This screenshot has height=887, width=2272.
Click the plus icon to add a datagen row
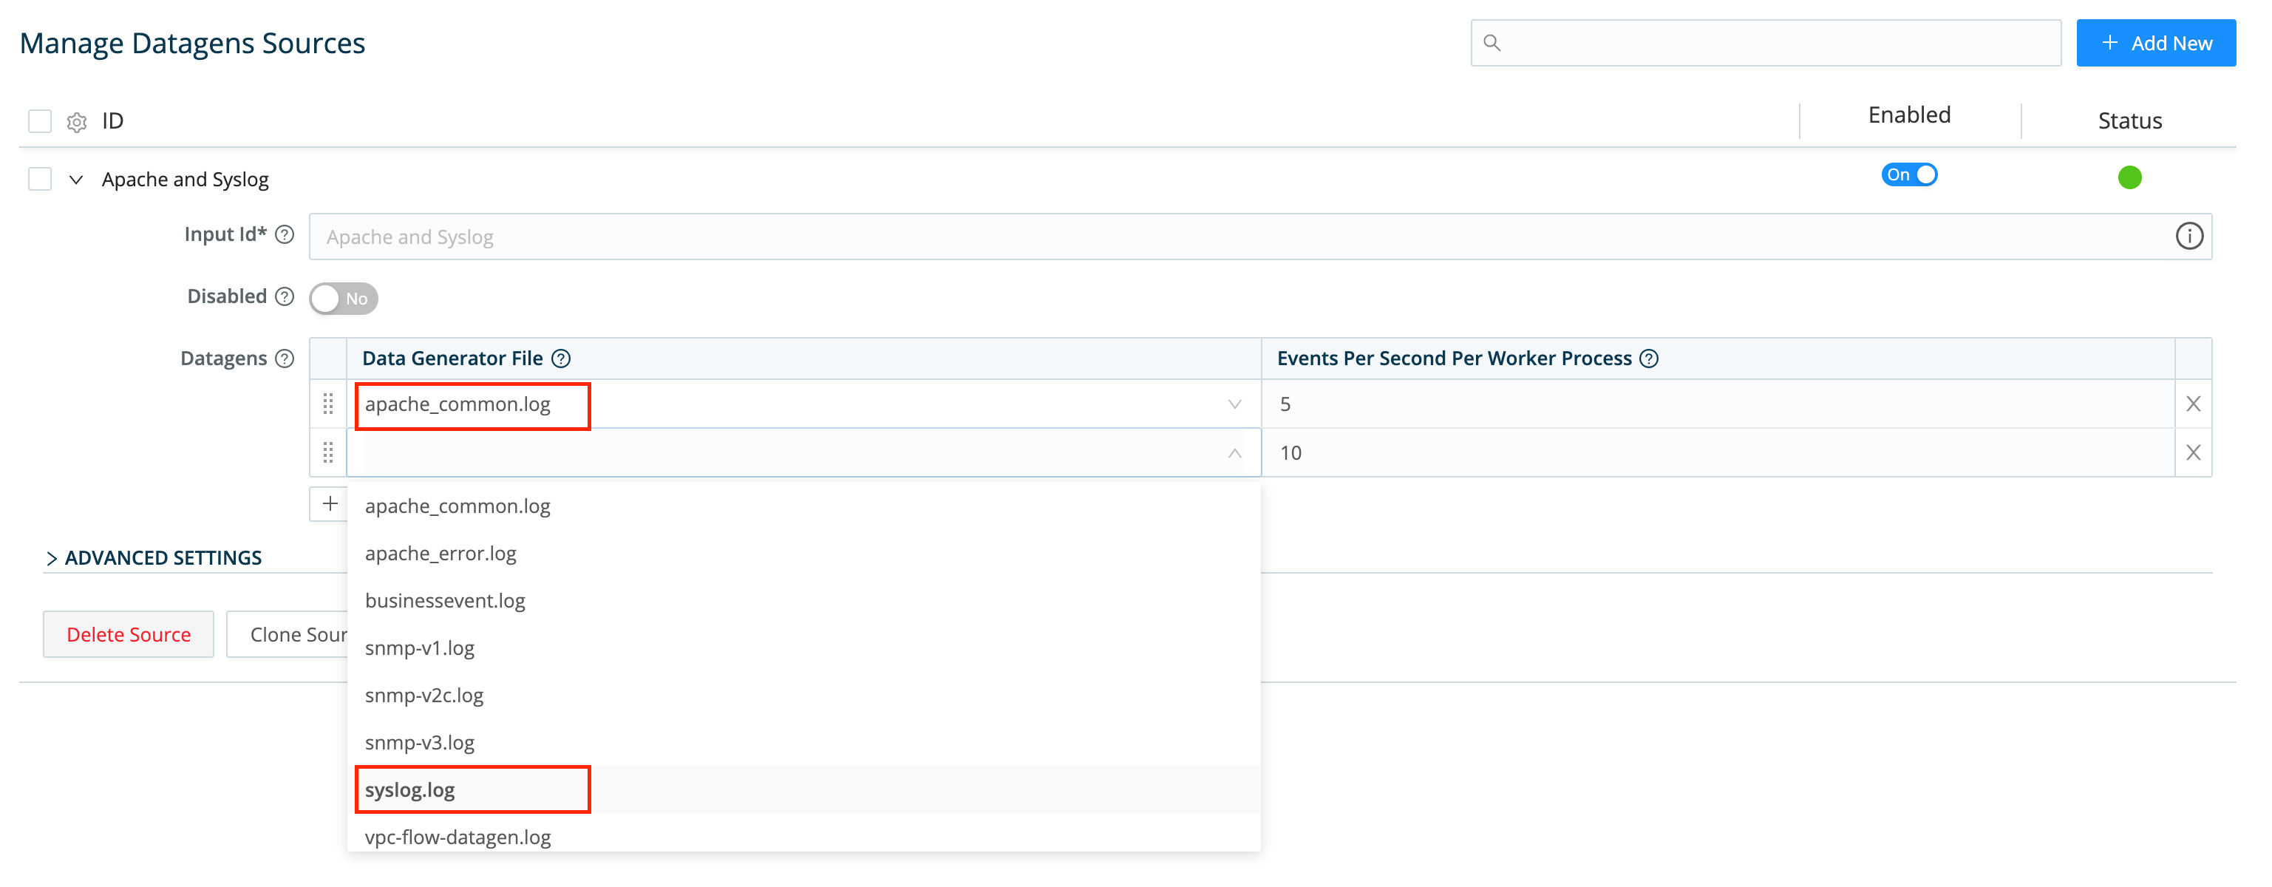(x=330, y=503)
